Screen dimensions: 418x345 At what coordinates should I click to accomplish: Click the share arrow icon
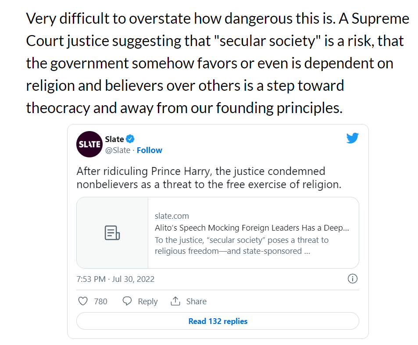pos(175,301)
